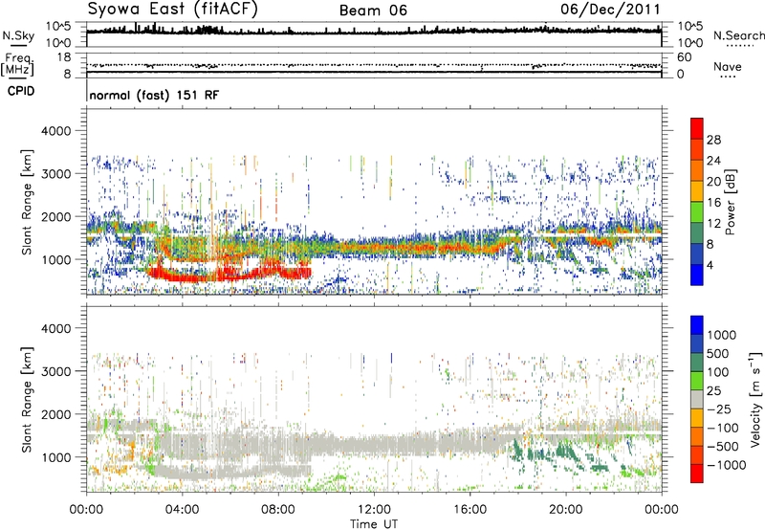The image size is (765, 530).
Task: Click the "4" Power colorbar value
Action: pyautogui.click(x=710, y=265)
